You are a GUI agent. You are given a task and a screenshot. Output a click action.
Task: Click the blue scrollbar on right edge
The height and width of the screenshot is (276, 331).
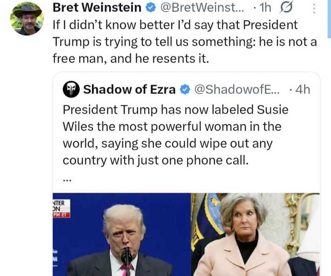[329, 19]
